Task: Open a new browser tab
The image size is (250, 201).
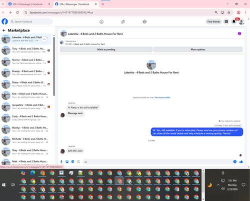Action: (x=103, y=4)
